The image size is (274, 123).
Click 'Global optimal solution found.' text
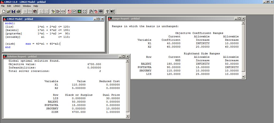point(34,61)
